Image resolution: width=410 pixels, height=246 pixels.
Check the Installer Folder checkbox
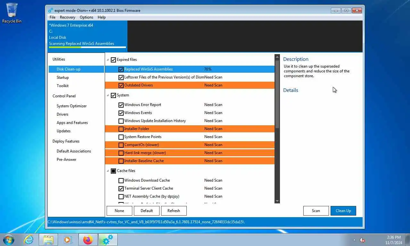[121, 129]
